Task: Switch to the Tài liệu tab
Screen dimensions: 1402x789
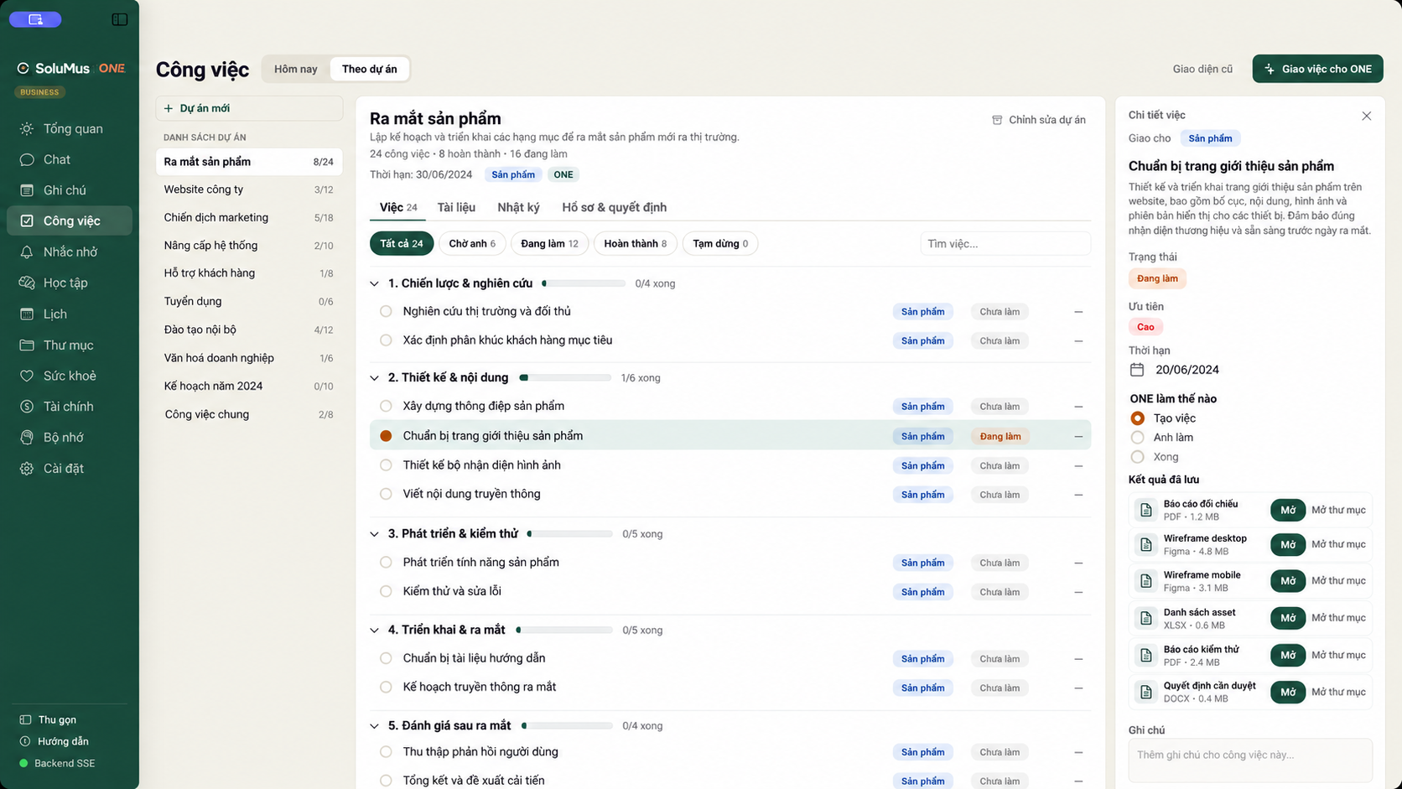Action: (456, 207)
